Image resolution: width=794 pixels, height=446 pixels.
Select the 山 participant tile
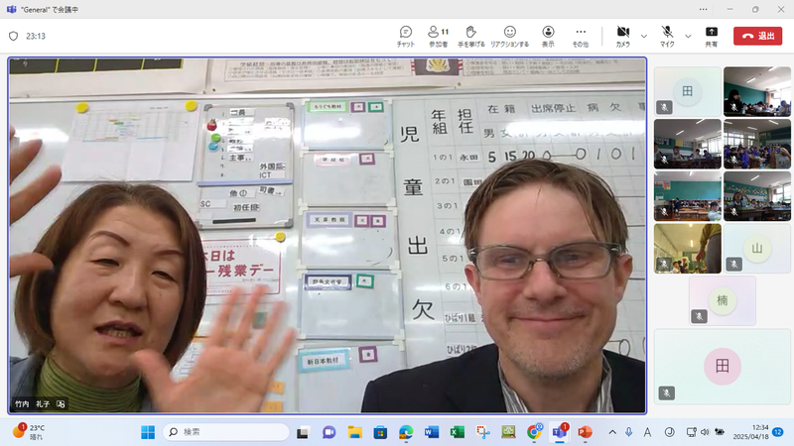tap(757, 248)
